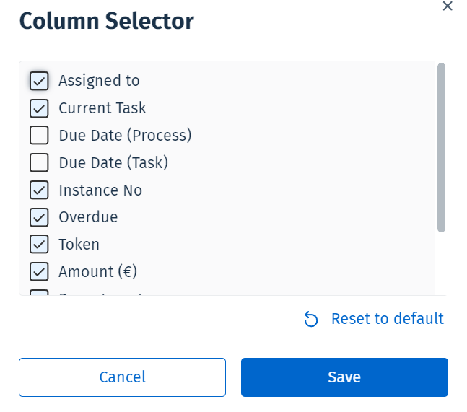Click the "Reset to default" link text

coord(387,319)
